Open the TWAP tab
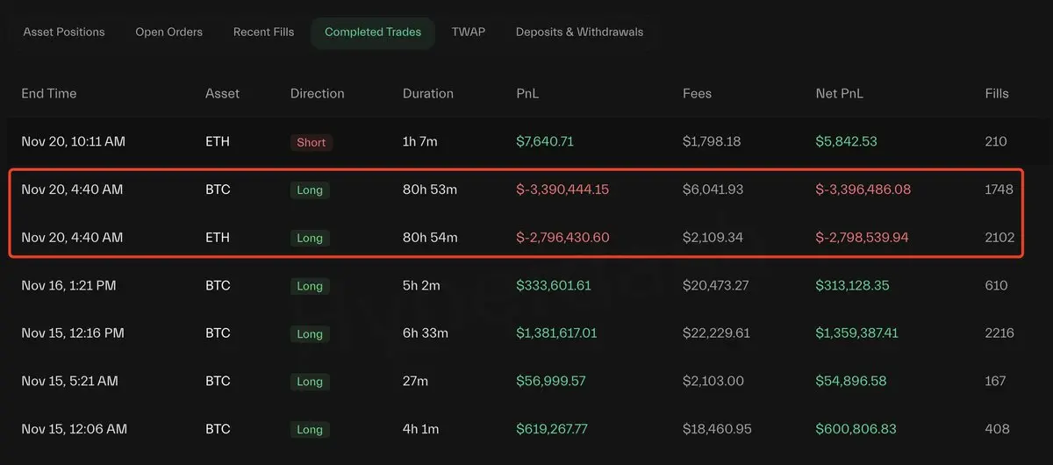 pos(469,32)
